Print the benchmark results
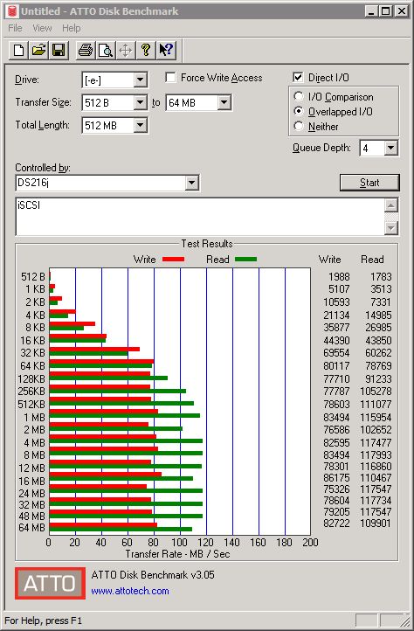This screenshot has height=631, width=414. 86,51
